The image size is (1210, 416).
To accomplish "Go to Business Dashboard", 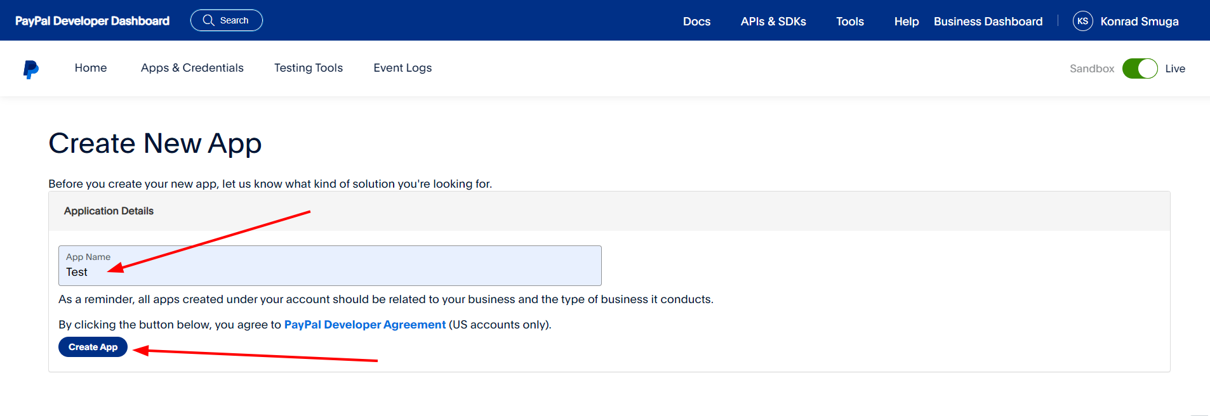I will (988, 22).
